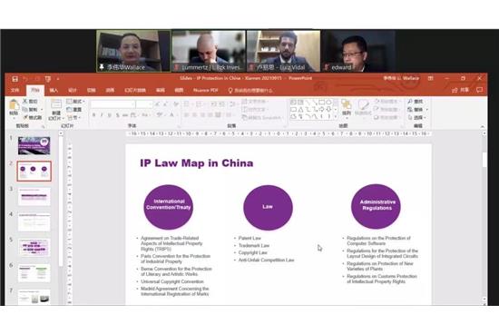Open ribbon display options icon in title bar
This screenshot has height=334, width=499.
(430, 78)
